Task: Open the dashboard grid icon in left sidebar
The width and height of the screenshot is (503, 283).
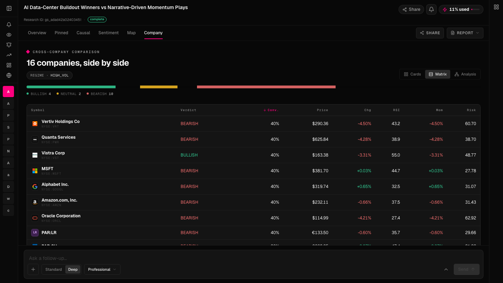Action: (x=9, y=65)
